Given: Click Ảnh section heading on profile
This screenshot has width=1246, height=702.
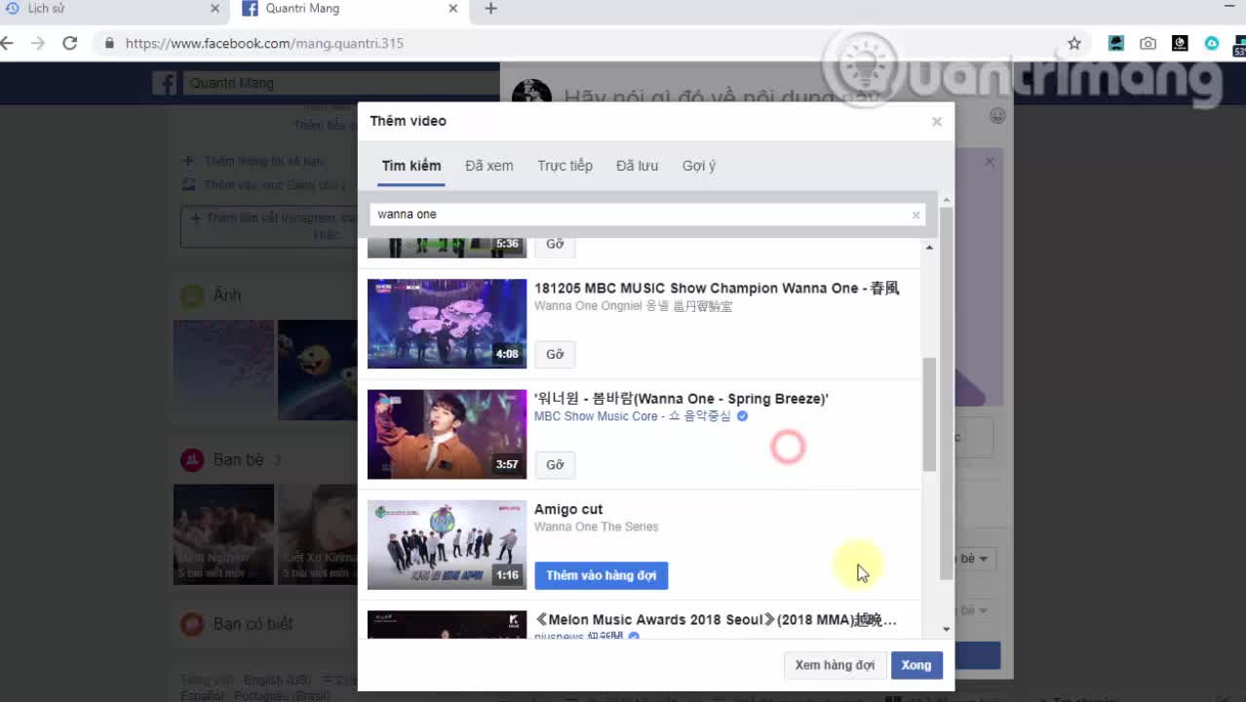Looking at the screenshot, I should click(227, 294).
